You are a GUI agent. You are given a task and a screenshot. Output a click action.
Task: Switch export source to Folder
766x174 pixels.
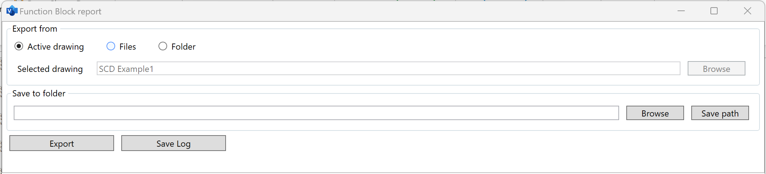coord(163,46)
